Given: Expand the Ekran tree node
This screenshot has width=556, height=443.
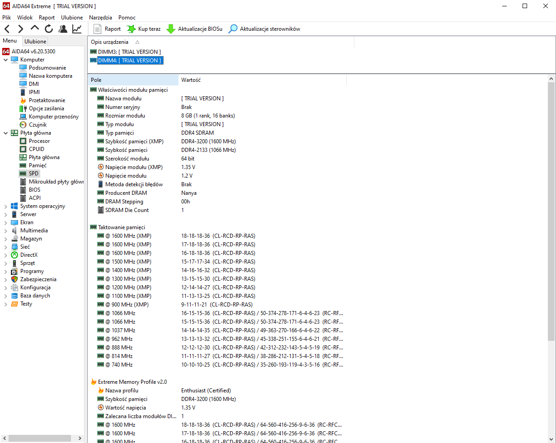Looking at the screenshot, I should point(5,222).
